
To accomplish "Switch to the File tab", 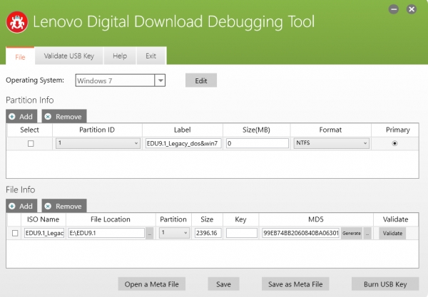I will click(20, 56).
